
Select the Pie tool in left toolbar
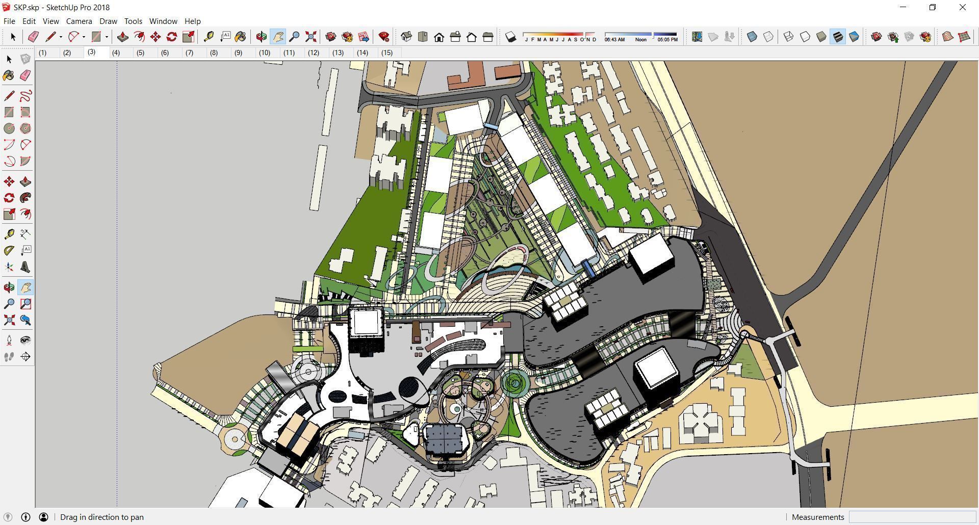pyautogui.click(x=25, y=161)
